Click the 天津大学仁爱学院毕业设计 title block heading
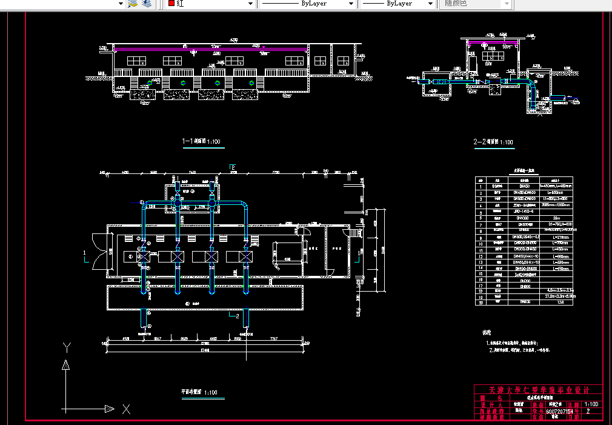The width and height of the screenshot is (612, 425). 539,390
